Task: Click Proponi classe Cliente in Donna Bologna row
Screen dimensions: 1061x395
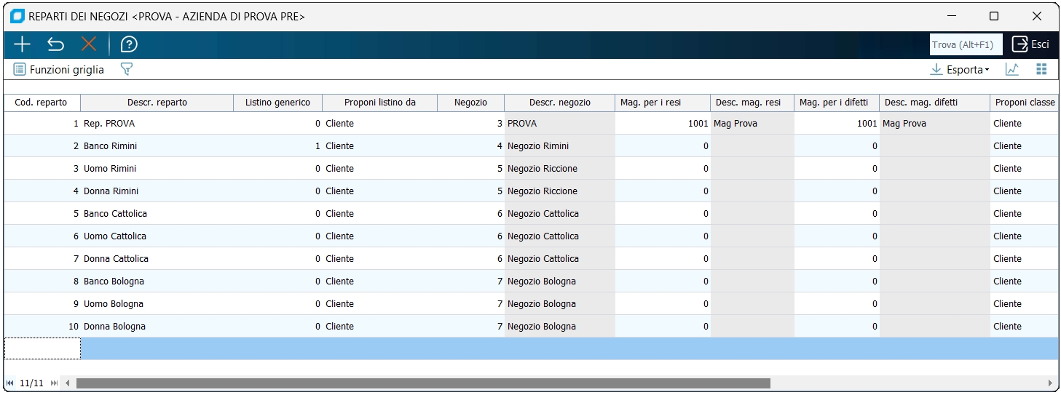Action: tap(1024, 327)
